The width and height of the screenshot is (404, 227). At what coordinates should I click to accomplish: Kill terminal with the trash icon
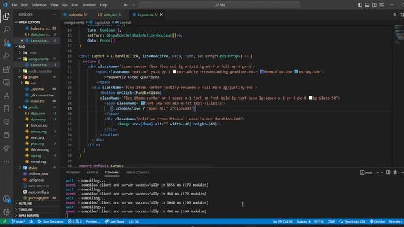395,172
